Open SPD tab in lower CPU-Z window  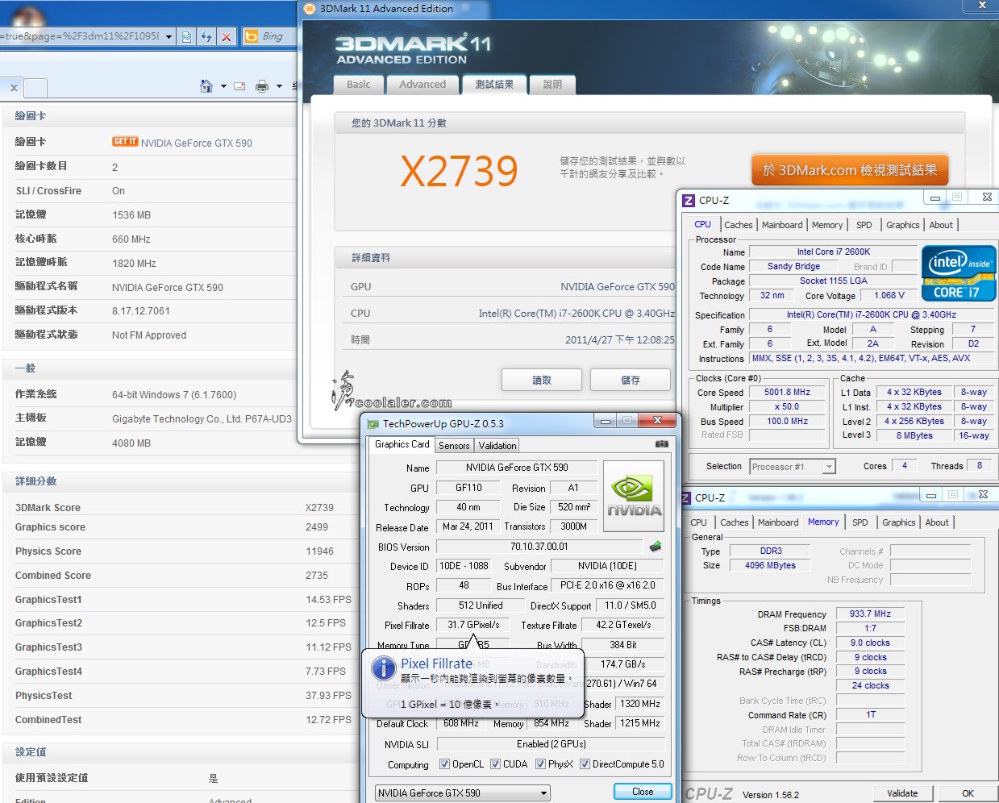(860, 522)
